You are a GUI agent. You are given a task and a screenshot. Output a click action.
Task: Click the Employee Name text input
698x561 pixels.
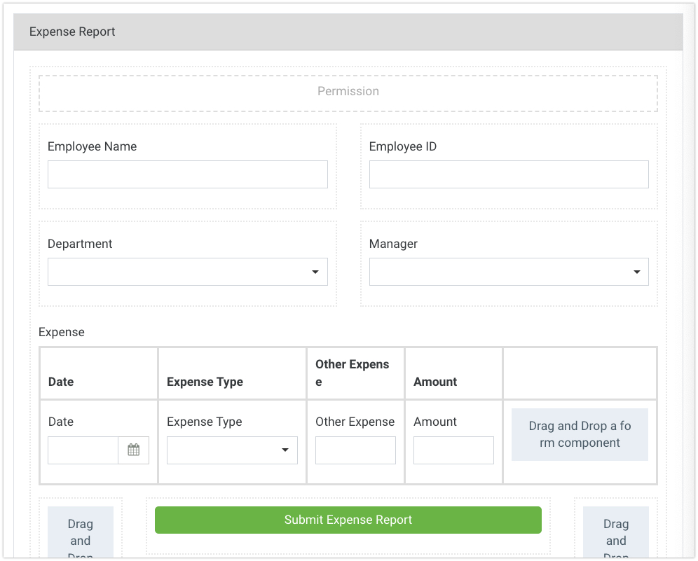click(187, 174)
